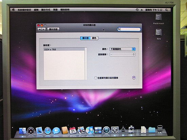Go forward with the right arrow button
187x140 pixels.
[x=44, y=29]
